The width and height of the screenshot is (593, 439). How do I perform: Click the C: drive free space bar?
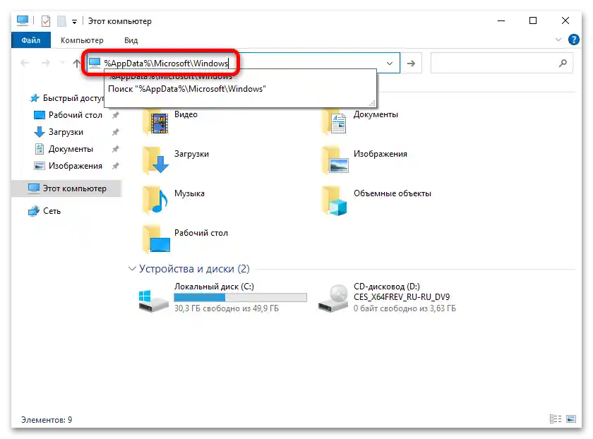(x=240, y=298)
